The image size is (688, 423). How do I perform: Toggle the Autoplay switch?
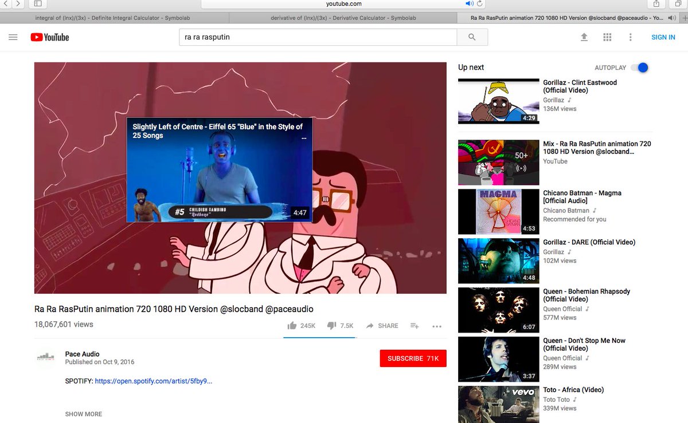click(640, 68)
